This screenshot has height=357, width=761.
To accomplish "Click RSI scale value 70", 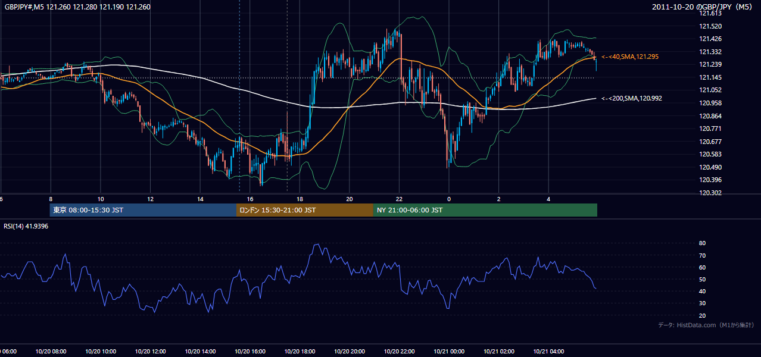I will tap(702, 255).
